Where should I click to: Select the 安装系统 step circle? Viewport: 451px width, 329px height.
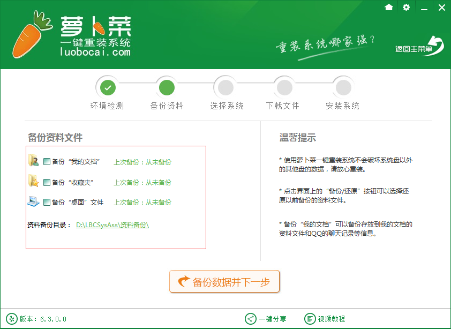point(344,87)
